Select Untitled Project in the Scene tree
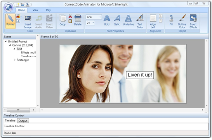 (x=17, y=41)
